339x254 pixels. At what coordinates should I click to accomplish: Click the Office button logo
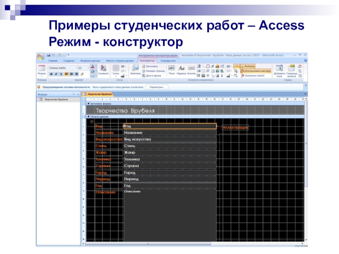[41, 57]
